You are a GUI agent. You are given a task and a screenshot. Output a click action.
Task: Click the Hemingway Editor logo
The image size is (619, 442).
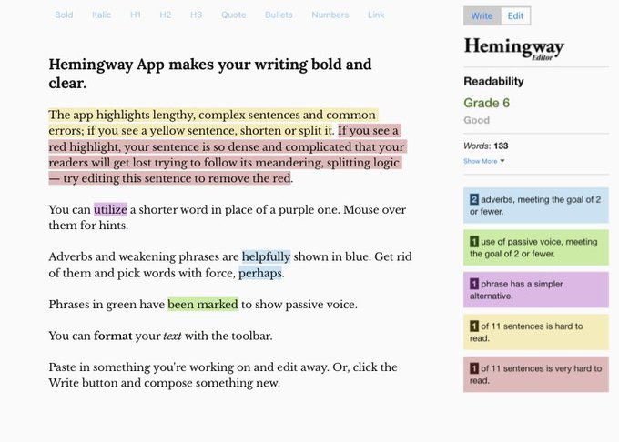pyautogui.click(x=514, y=48)
